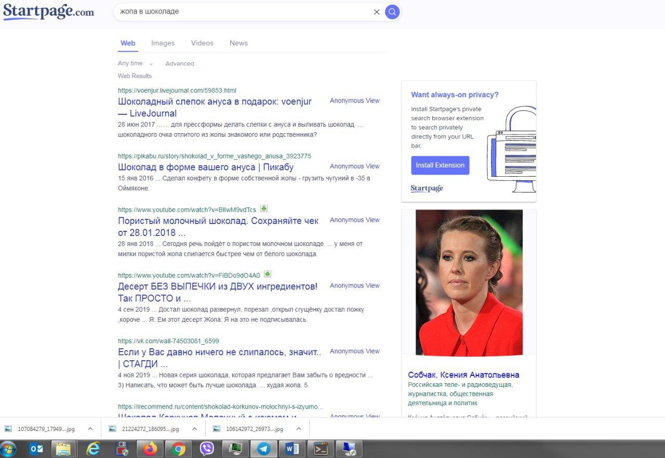Launch Internet Explorer from the taskbar
Screen dimensions: 665x458
[x=93, y=449]
